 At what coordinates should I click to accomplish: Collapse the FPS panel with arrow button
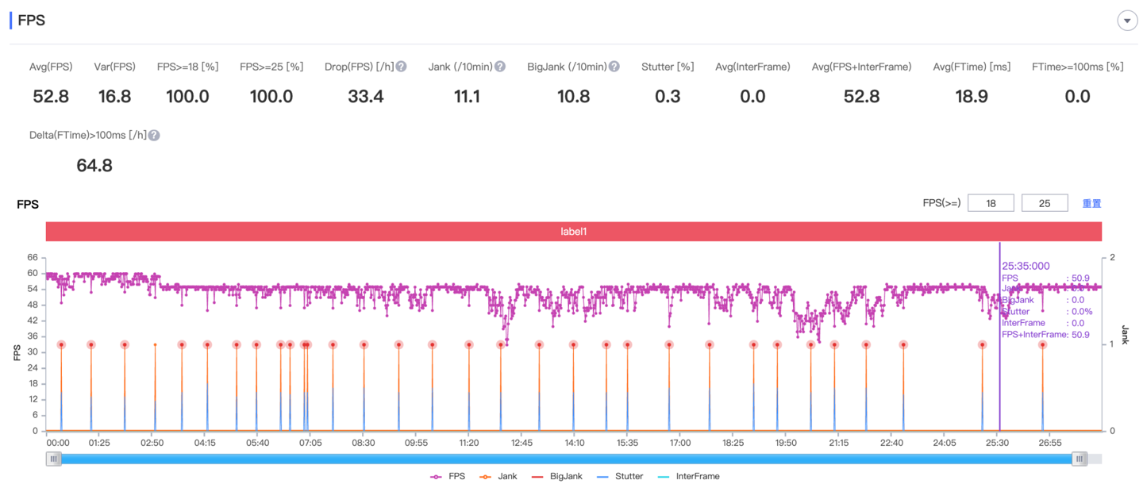1127,21
